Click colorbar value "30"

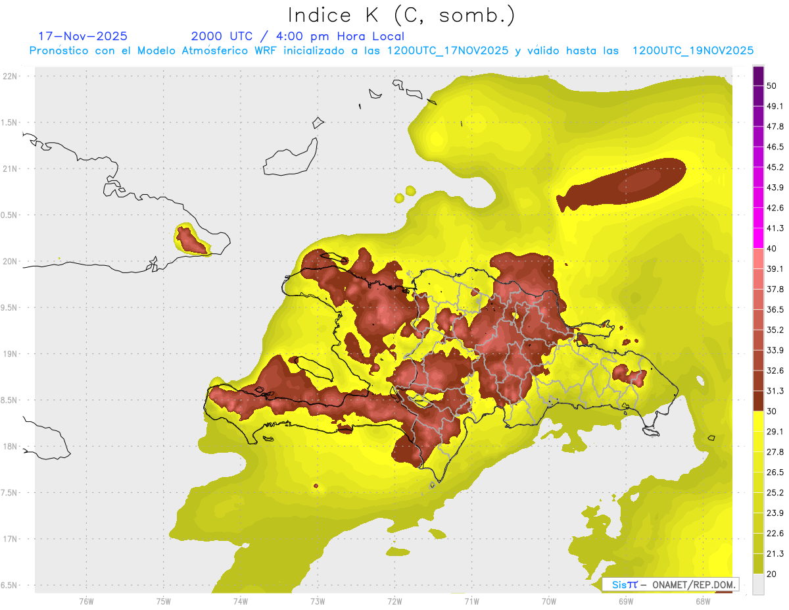point(773,411)
